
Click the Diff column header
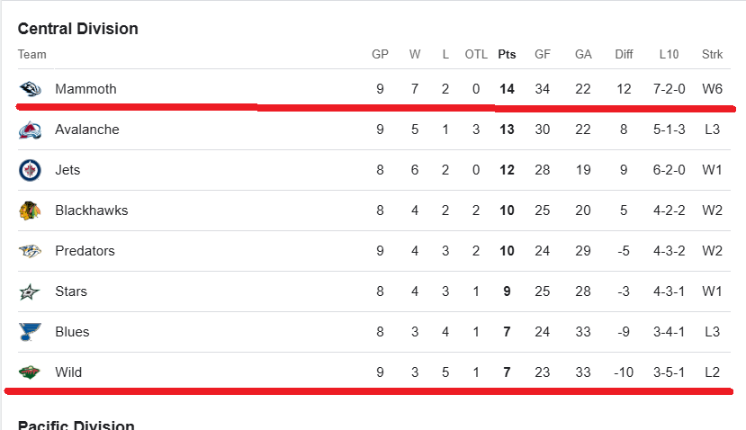(x=624, y=54)
